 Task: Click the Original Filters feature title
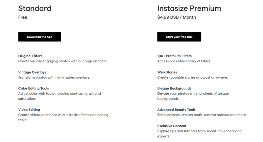coord(30,56)
